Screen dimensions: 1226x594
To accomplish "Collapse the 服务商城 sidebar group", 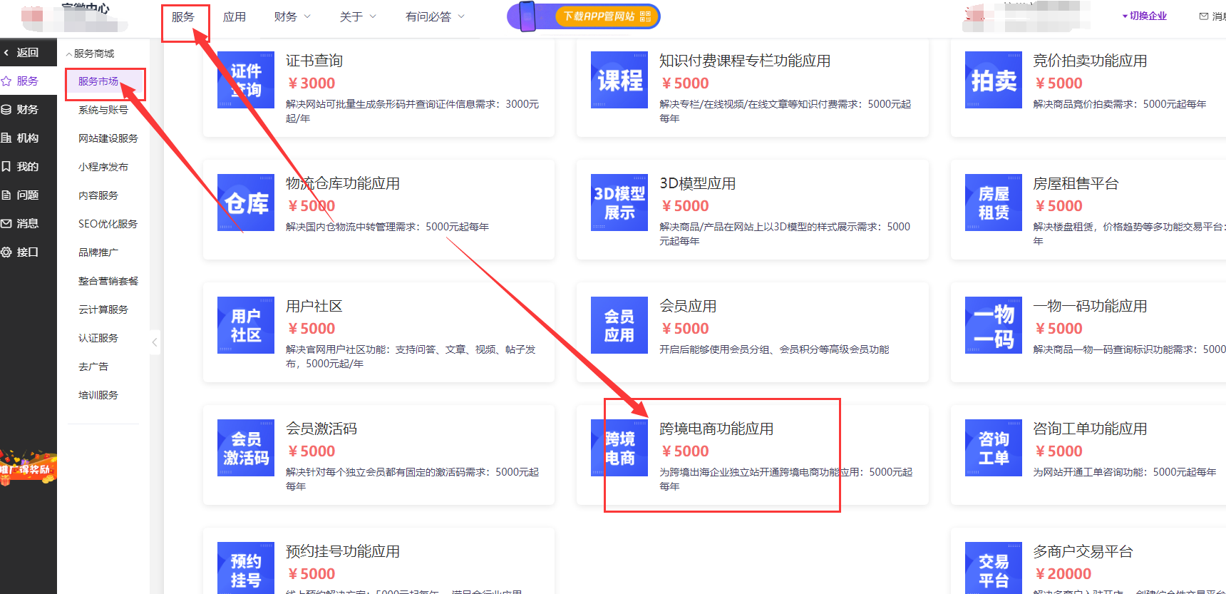I will tap(91, 53).
